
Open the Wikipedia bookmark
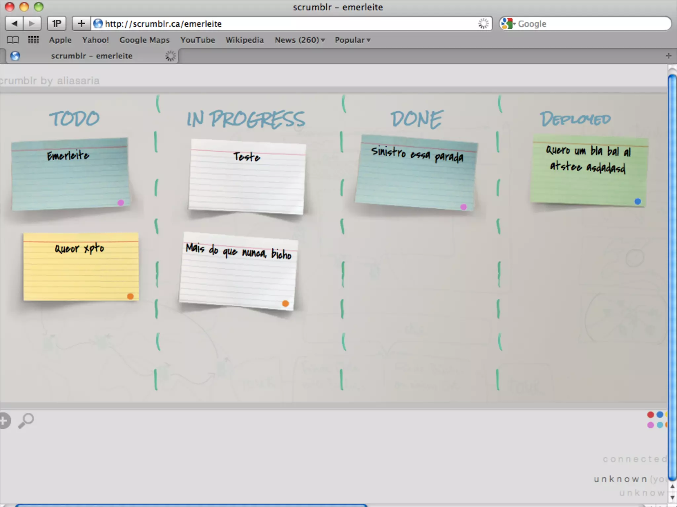[245, 40]
